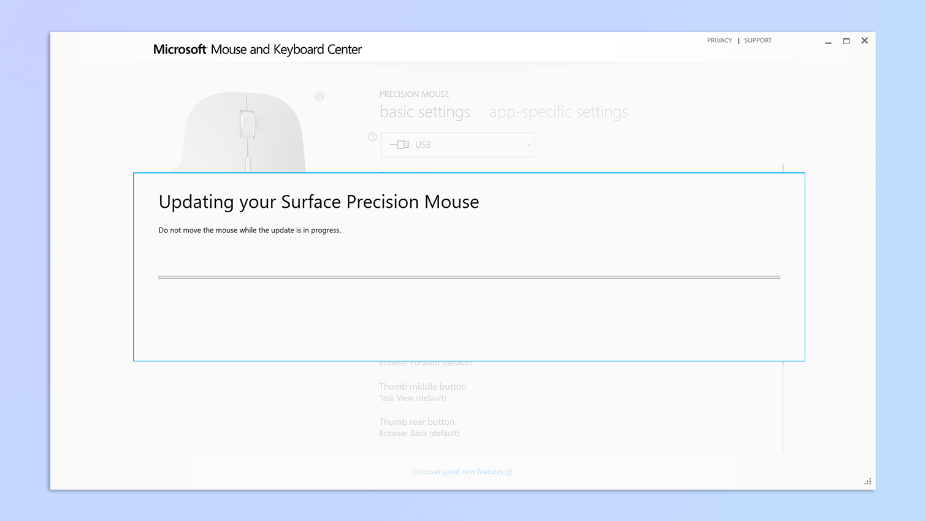
Task: Click the resize grip in the bottom-right corner
Action: [x=868, y=481]
